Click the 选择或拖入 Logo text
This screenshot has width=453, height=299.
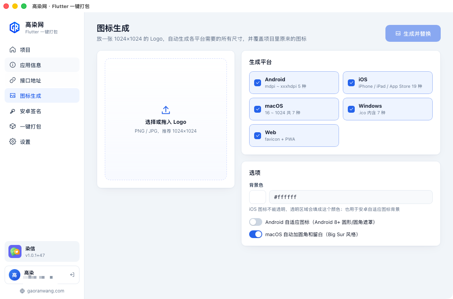[166, 122]
